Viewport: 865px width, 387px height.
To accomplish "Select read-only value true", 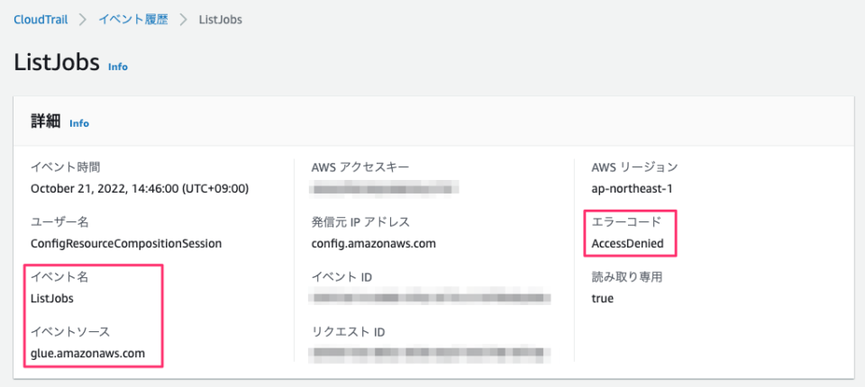I will pyautogui.click(x=602, y=299).
